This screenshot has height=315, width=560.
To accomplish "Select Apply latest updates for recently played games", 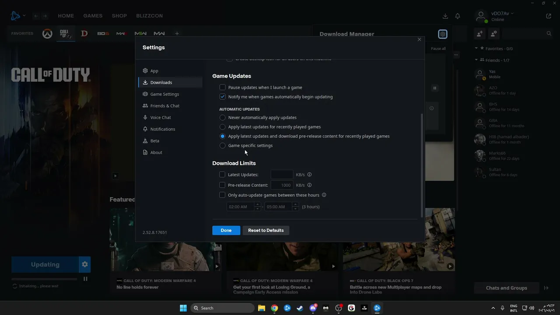I will [x=222, y=127].
